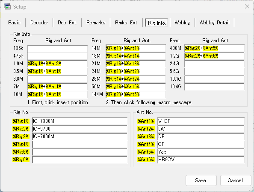
Task: Close the Setup dialog window
Action: pos(247,7)
